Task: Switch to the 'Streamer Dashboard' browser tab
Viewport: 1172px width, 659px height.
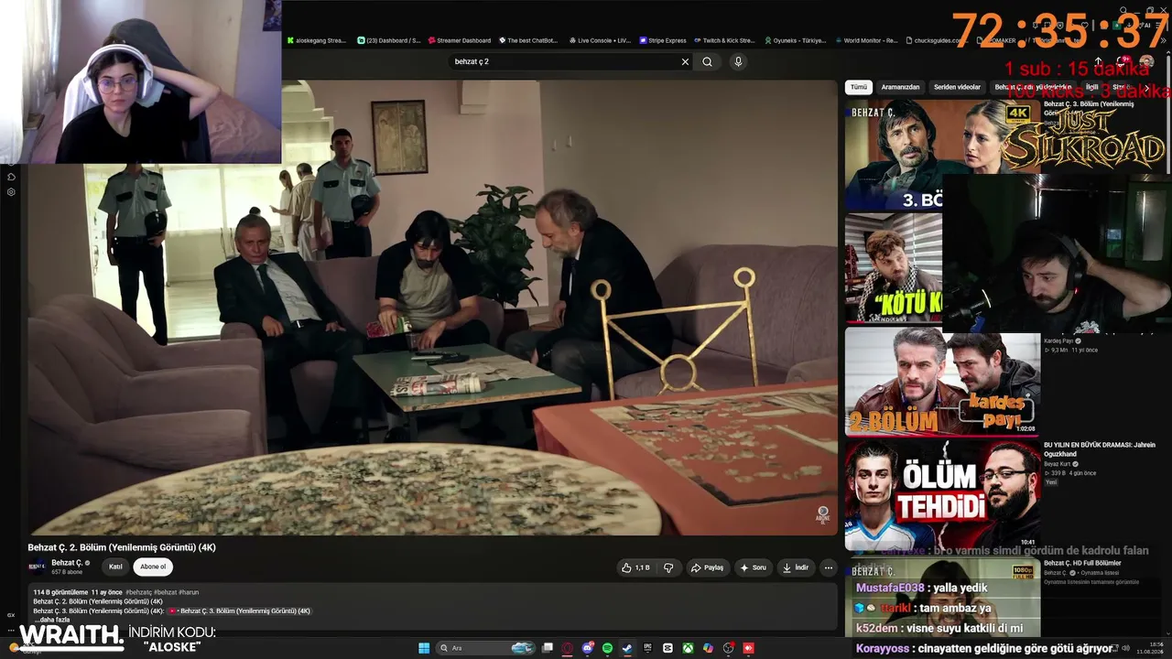Action: [x=460, y=40]
